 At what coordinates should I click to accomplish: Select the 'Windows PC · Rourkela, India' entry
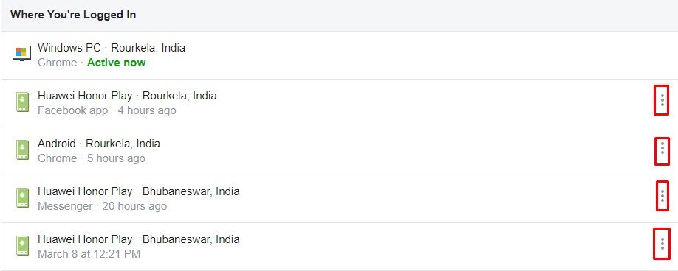click(x=112, y=48)
